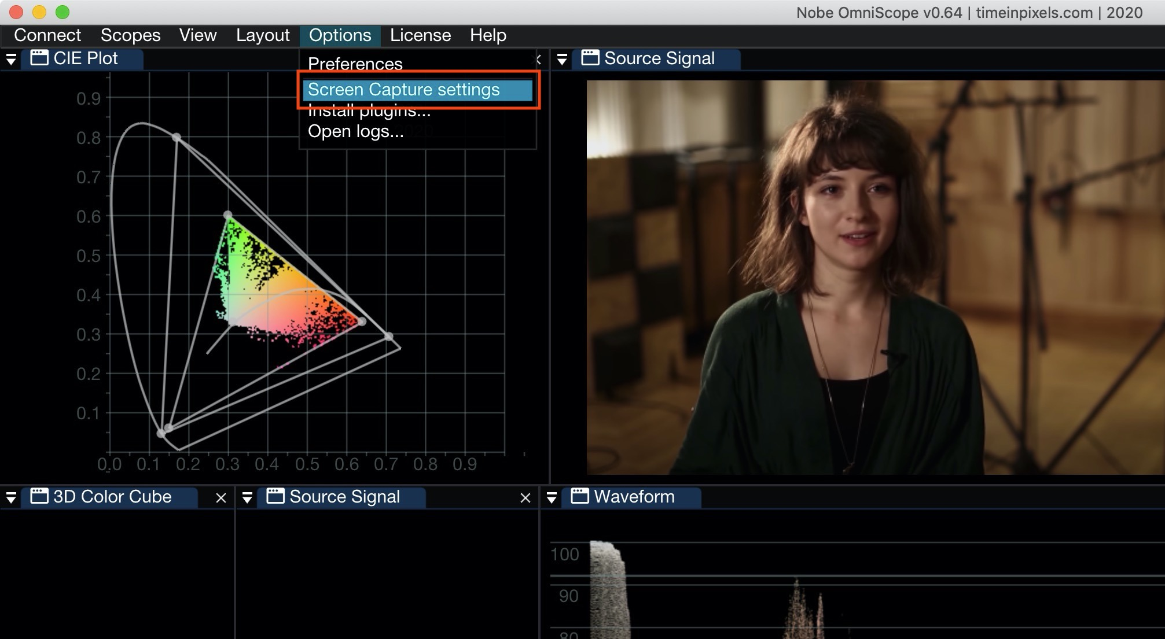Viewport: 1165px width, 639px height.
Task: Click the Waveform window icon
Action: pos(580,496)
